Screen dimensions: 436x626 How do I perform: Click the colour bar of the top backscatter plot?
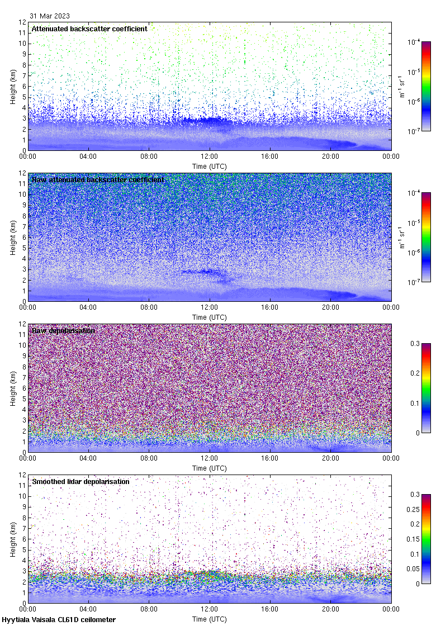(x=426, y=86)
